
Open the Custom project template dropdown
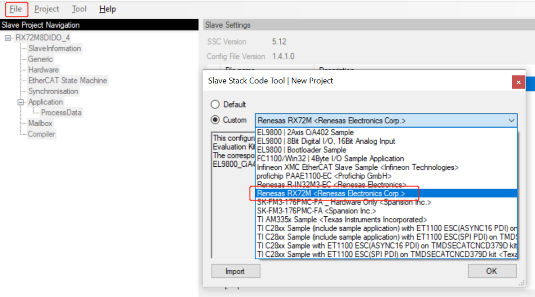point(511,120)
